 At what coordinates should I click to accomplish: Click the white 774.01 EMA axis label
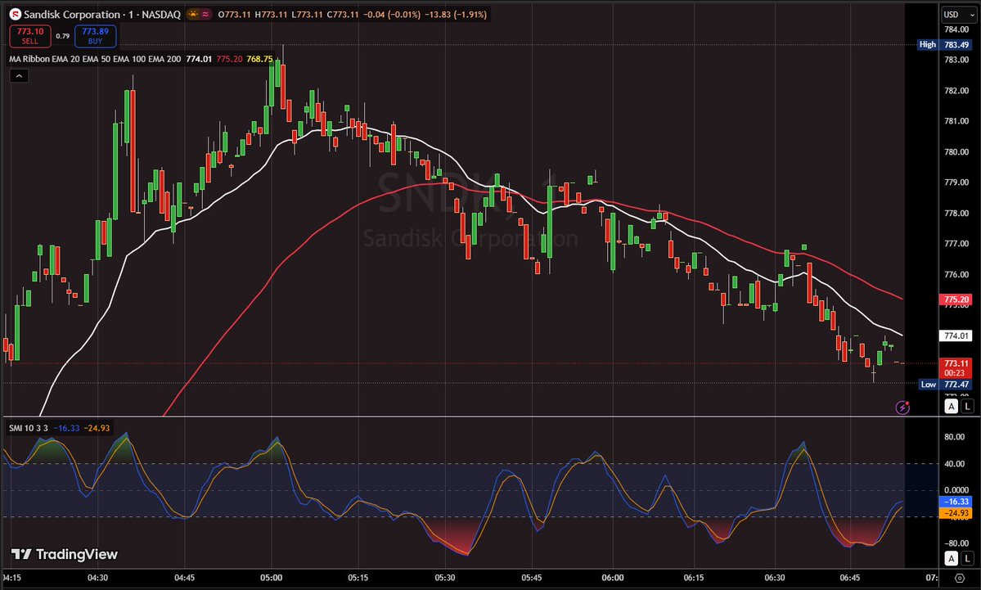click(x=956, y=336)
